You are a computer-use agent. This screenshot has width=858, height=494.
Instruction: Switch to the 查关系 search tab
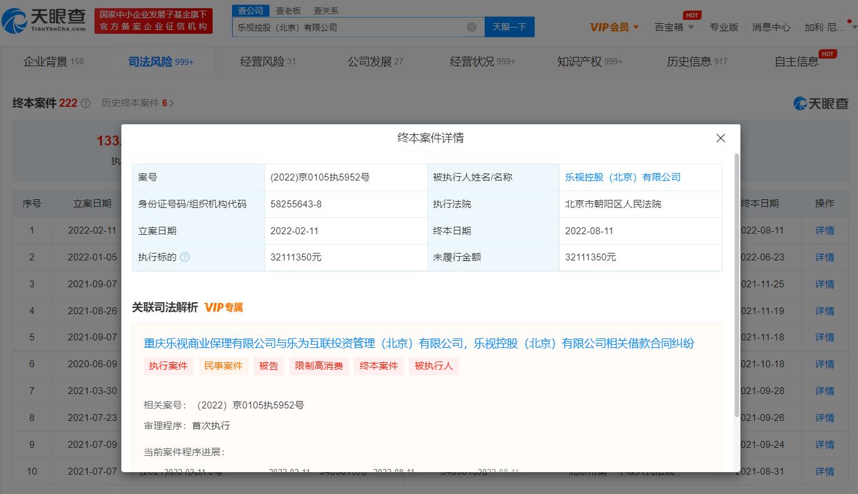coord(326,11)
